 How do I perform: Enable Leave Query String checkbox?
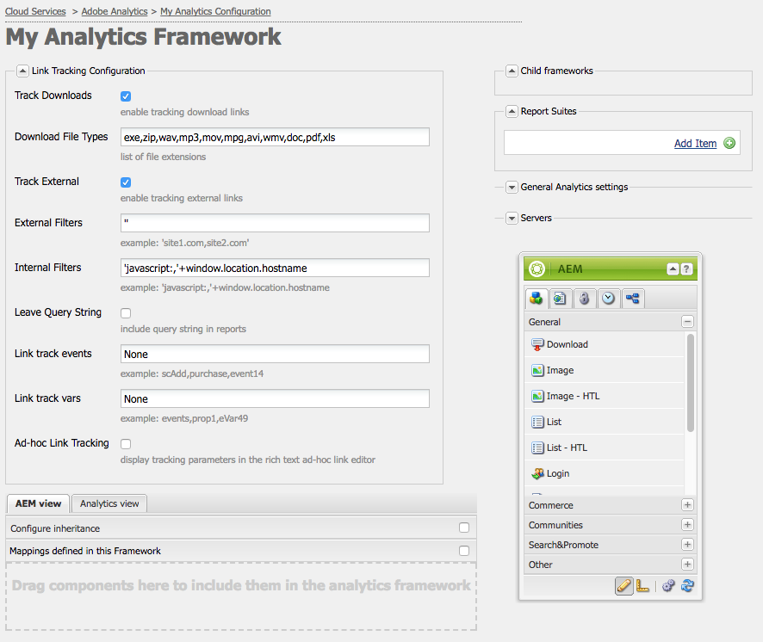[126, 313]
